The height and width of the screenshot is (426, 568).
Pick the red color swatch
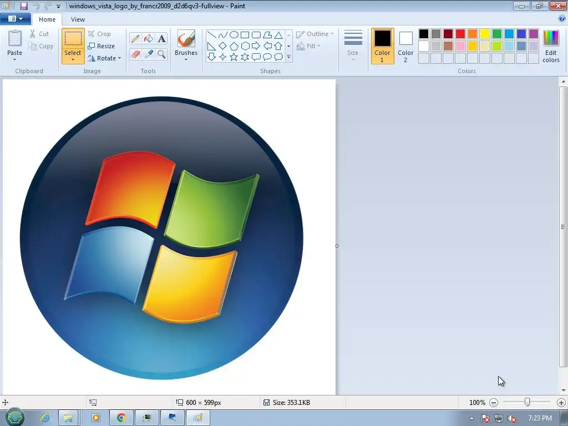click(460, 34)
